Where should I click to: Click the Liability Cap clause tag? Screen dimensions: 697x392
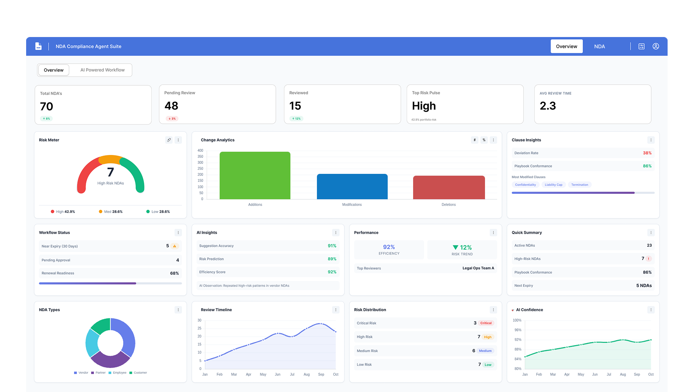click(553, 185)
